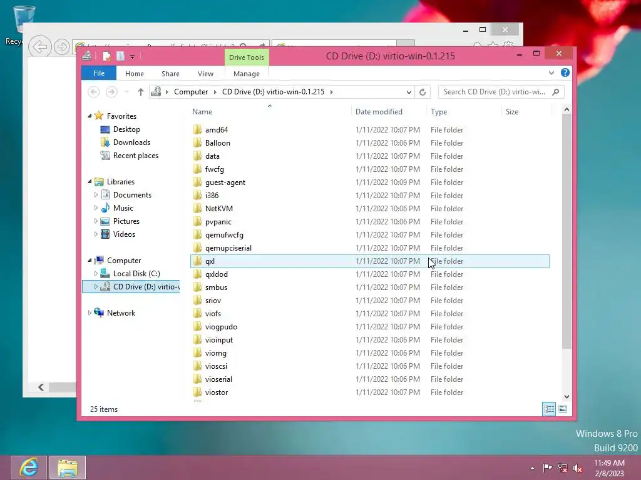Sort by the Name column header
641x480 pixels.
(270, 112)
